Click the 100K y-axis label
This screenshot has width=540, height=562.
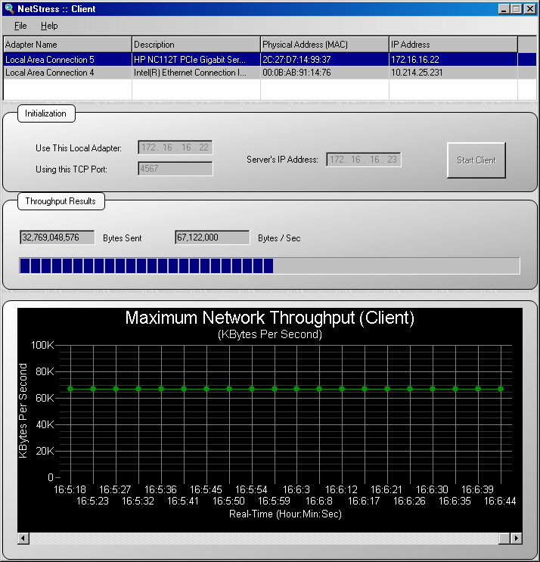[42, 345]
